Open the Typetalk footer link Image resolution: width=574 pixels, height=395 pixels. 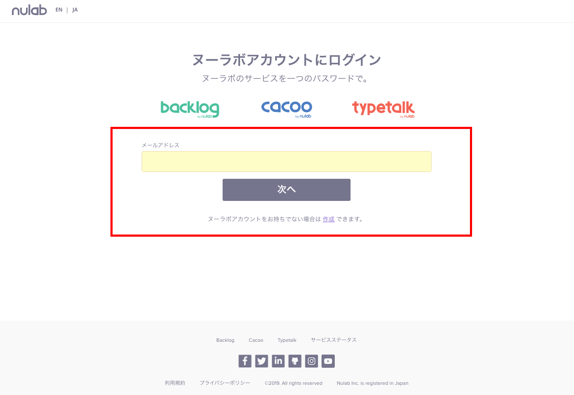point(287,340)
